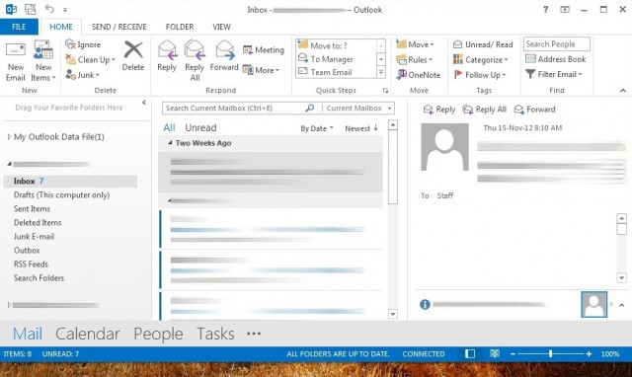Viewport: 632px width, 377px height.
Task: Switch to the VIEW ribbon tab
Action: (221, 27)
